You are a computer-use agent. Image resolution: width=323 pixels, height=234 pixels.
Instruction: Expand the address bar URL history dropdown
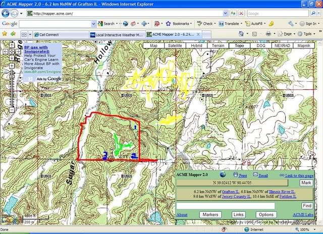(x=226, y=14)
